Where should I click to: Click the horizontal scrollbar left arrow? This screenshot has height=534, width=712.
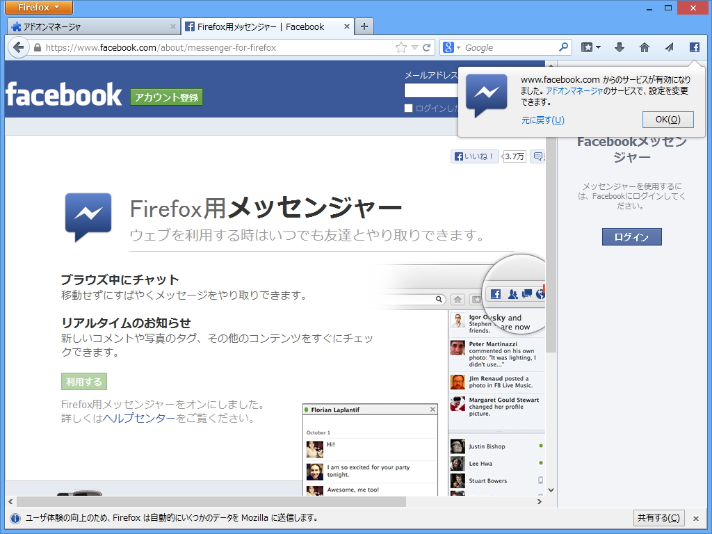coord(10,501)
